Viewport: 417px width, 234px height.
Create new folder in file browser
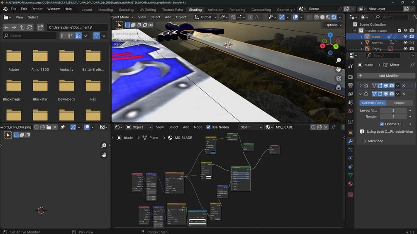point(40,27)
